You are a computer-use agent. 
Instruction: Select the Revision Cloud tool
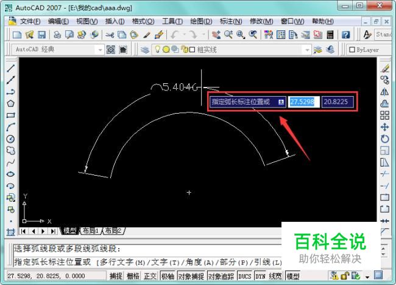pyautogui.click(x=10, y=151)
